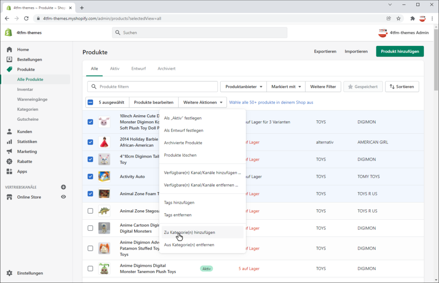Screen dimensions: 439x283
Task: Open Bestellungen via its inbox icon
Action: pos(9,60)
